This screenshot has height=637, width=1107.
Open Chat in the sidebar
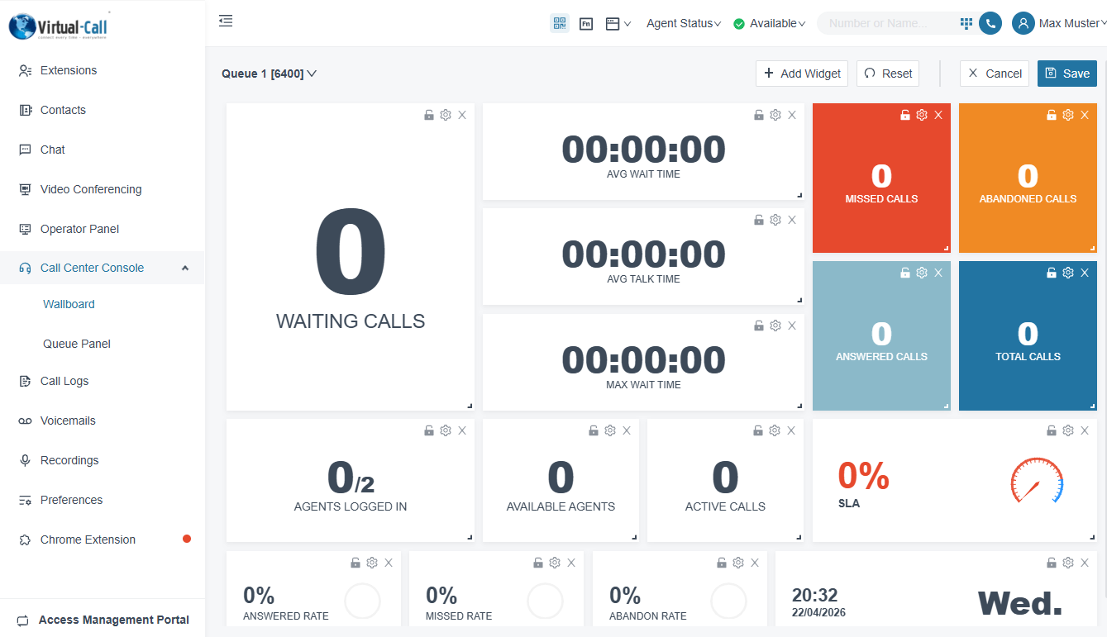coord(103,150)
